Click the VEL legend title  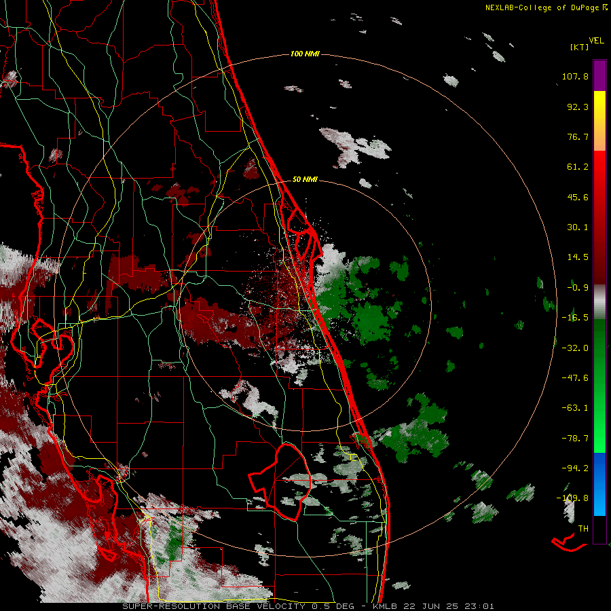[596, 41]
